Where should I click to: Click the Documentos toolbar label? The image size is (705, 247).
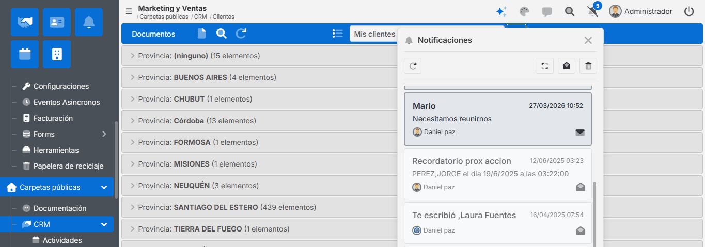pyautogui.click(x=153, y=34)
